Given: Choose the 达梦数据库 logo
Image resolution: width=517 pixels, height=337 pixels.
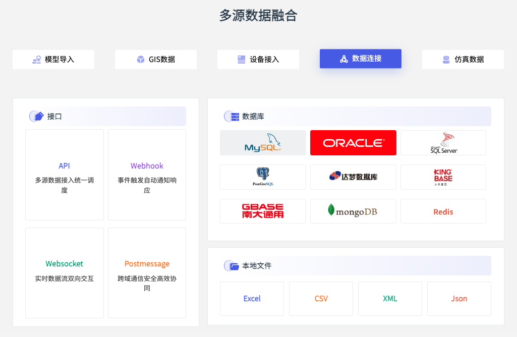Looking at the screenshot, I should point(353,177).
